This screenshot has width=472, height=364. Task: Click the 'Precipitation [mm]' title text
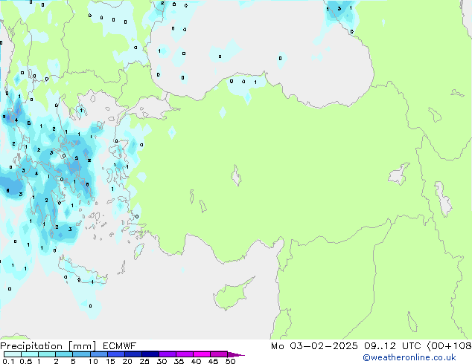coord(48,346)
